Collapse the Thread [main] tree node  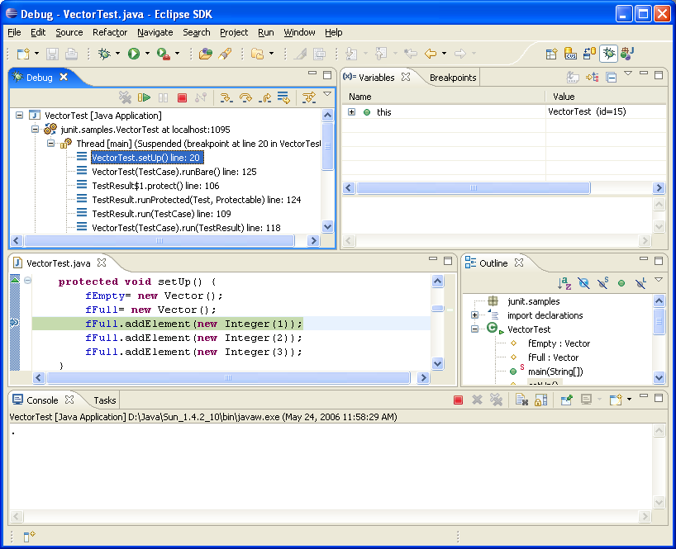click(x=50, y=144)
